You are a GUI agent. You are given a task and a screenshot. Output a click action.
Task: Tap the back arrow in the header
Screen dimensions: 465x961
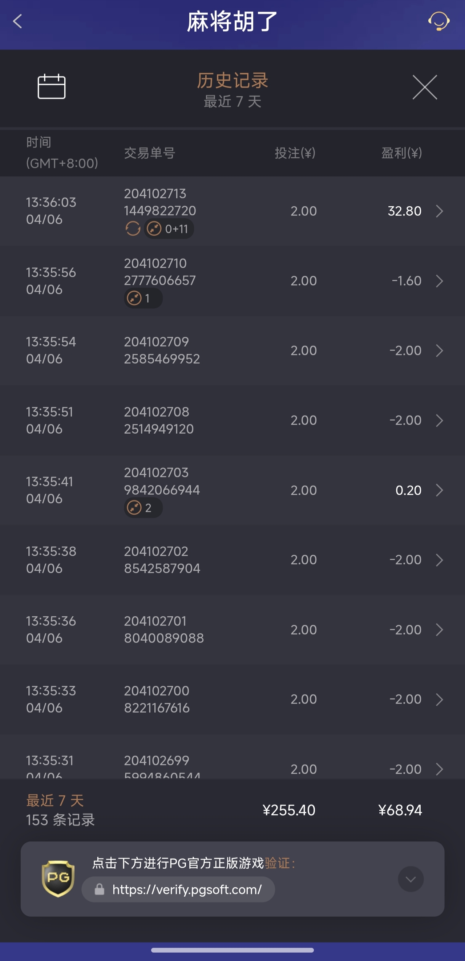pos(17,21)
